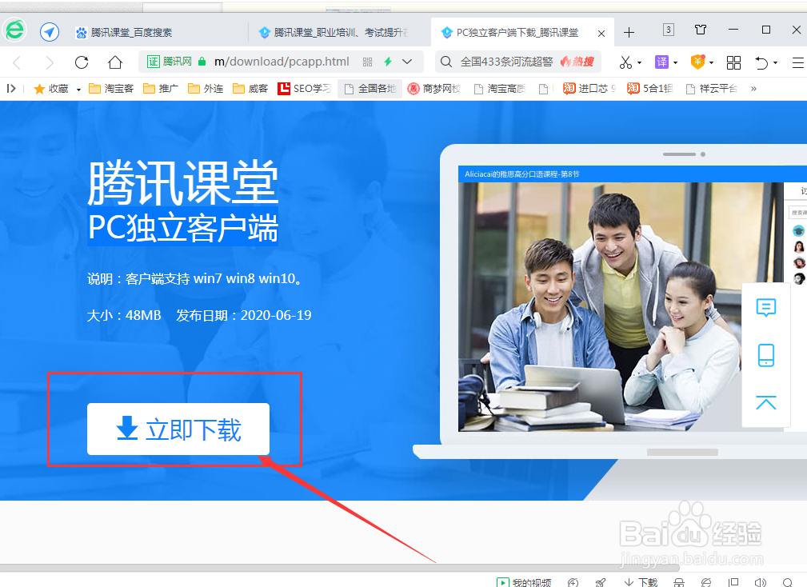Open 下载 downloads in status bar
This screenshot has width=807, height=587.
pos(641,582)
